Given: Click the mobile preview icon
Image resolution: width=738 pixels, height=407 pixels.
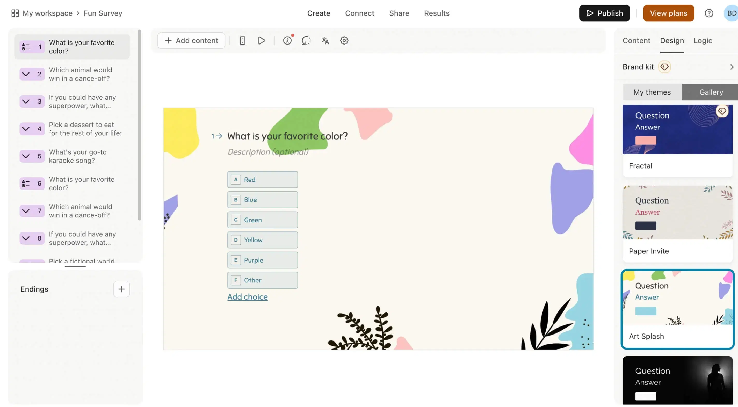Looking at the screenshot, I should [x=242, y=40].
